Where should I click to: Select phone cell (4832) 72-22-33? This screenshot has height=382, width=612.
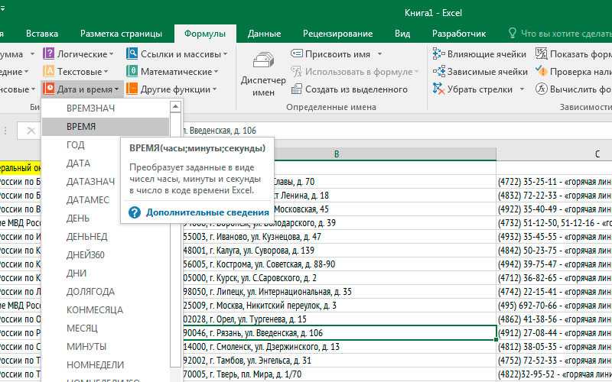(x=554, y=196)
